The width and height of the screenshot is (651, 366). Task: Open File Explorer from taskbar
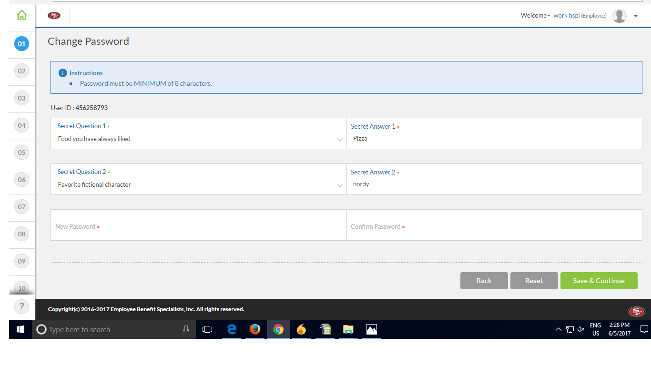click(348, 329)
